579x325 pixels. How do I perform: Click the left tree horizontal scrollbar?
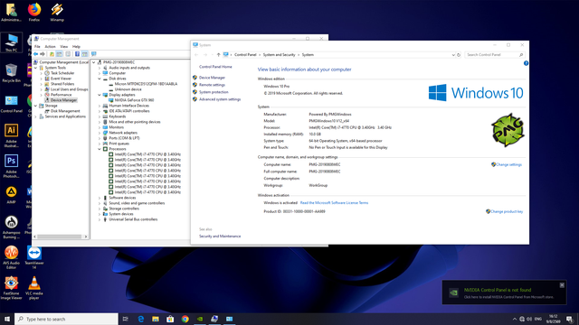(x=61, y=237)
